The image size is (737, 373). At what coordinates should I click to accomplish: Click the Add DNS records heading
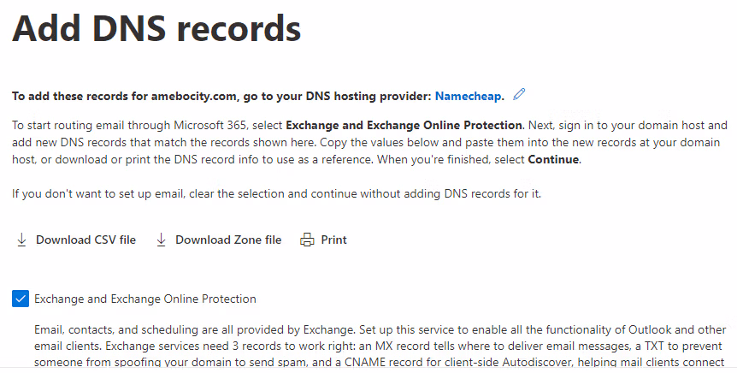pyautogui.click(x=156, y=29)
